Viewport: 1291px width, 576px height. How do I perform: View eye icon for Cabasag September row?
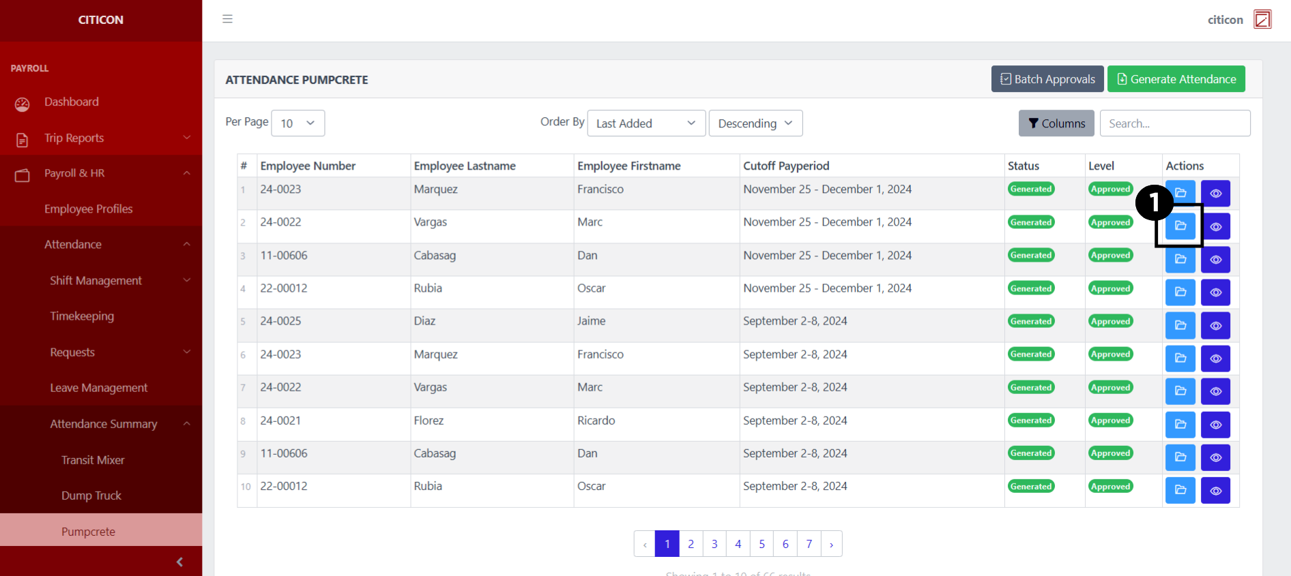1215,457
